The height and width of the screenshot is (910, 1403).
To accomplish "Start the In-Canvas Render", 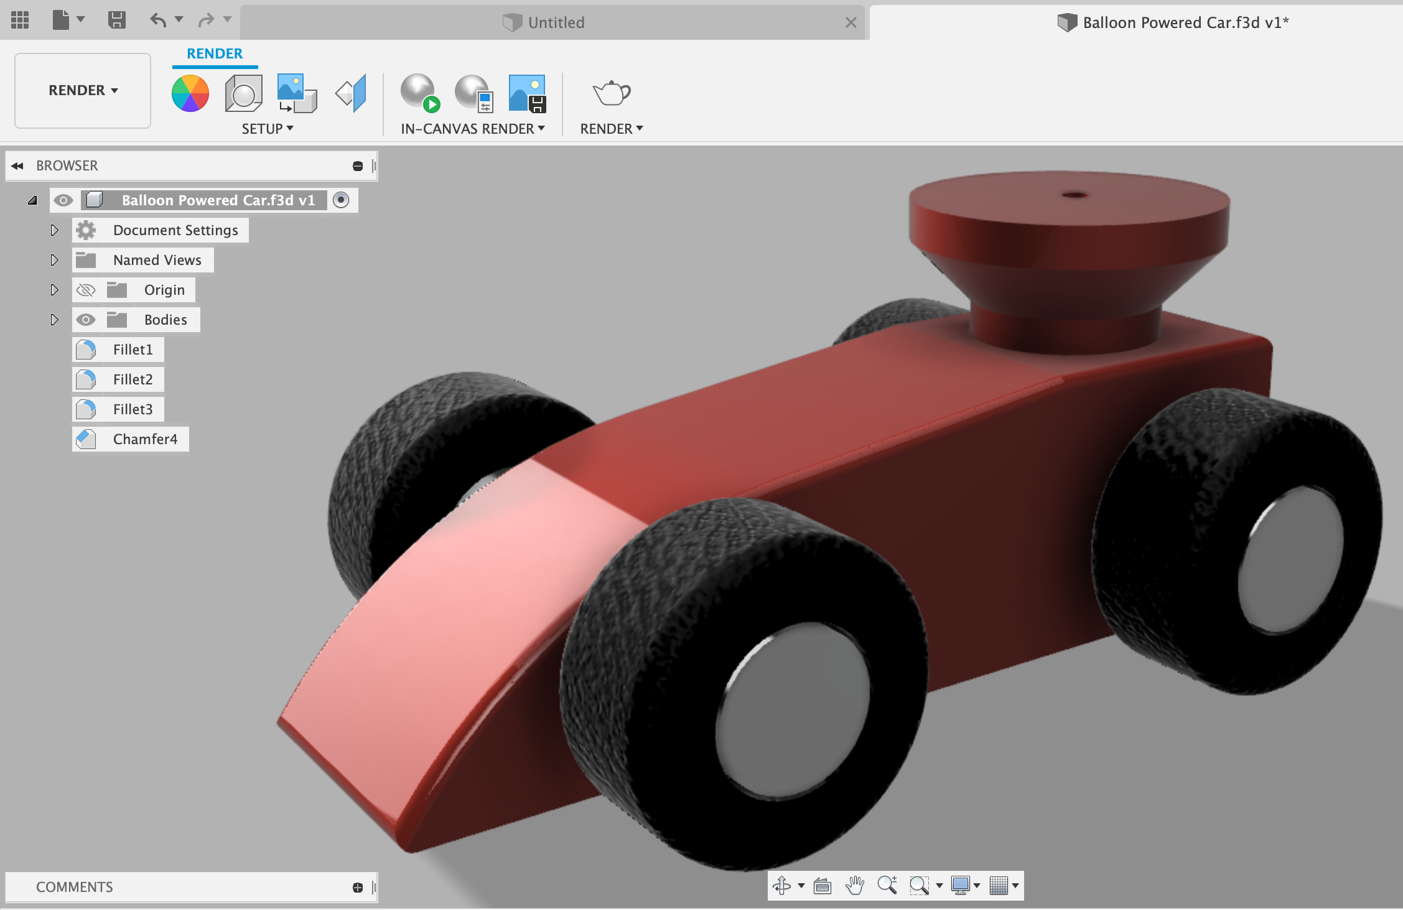I will pyautogui.click(x=420, y=93).
